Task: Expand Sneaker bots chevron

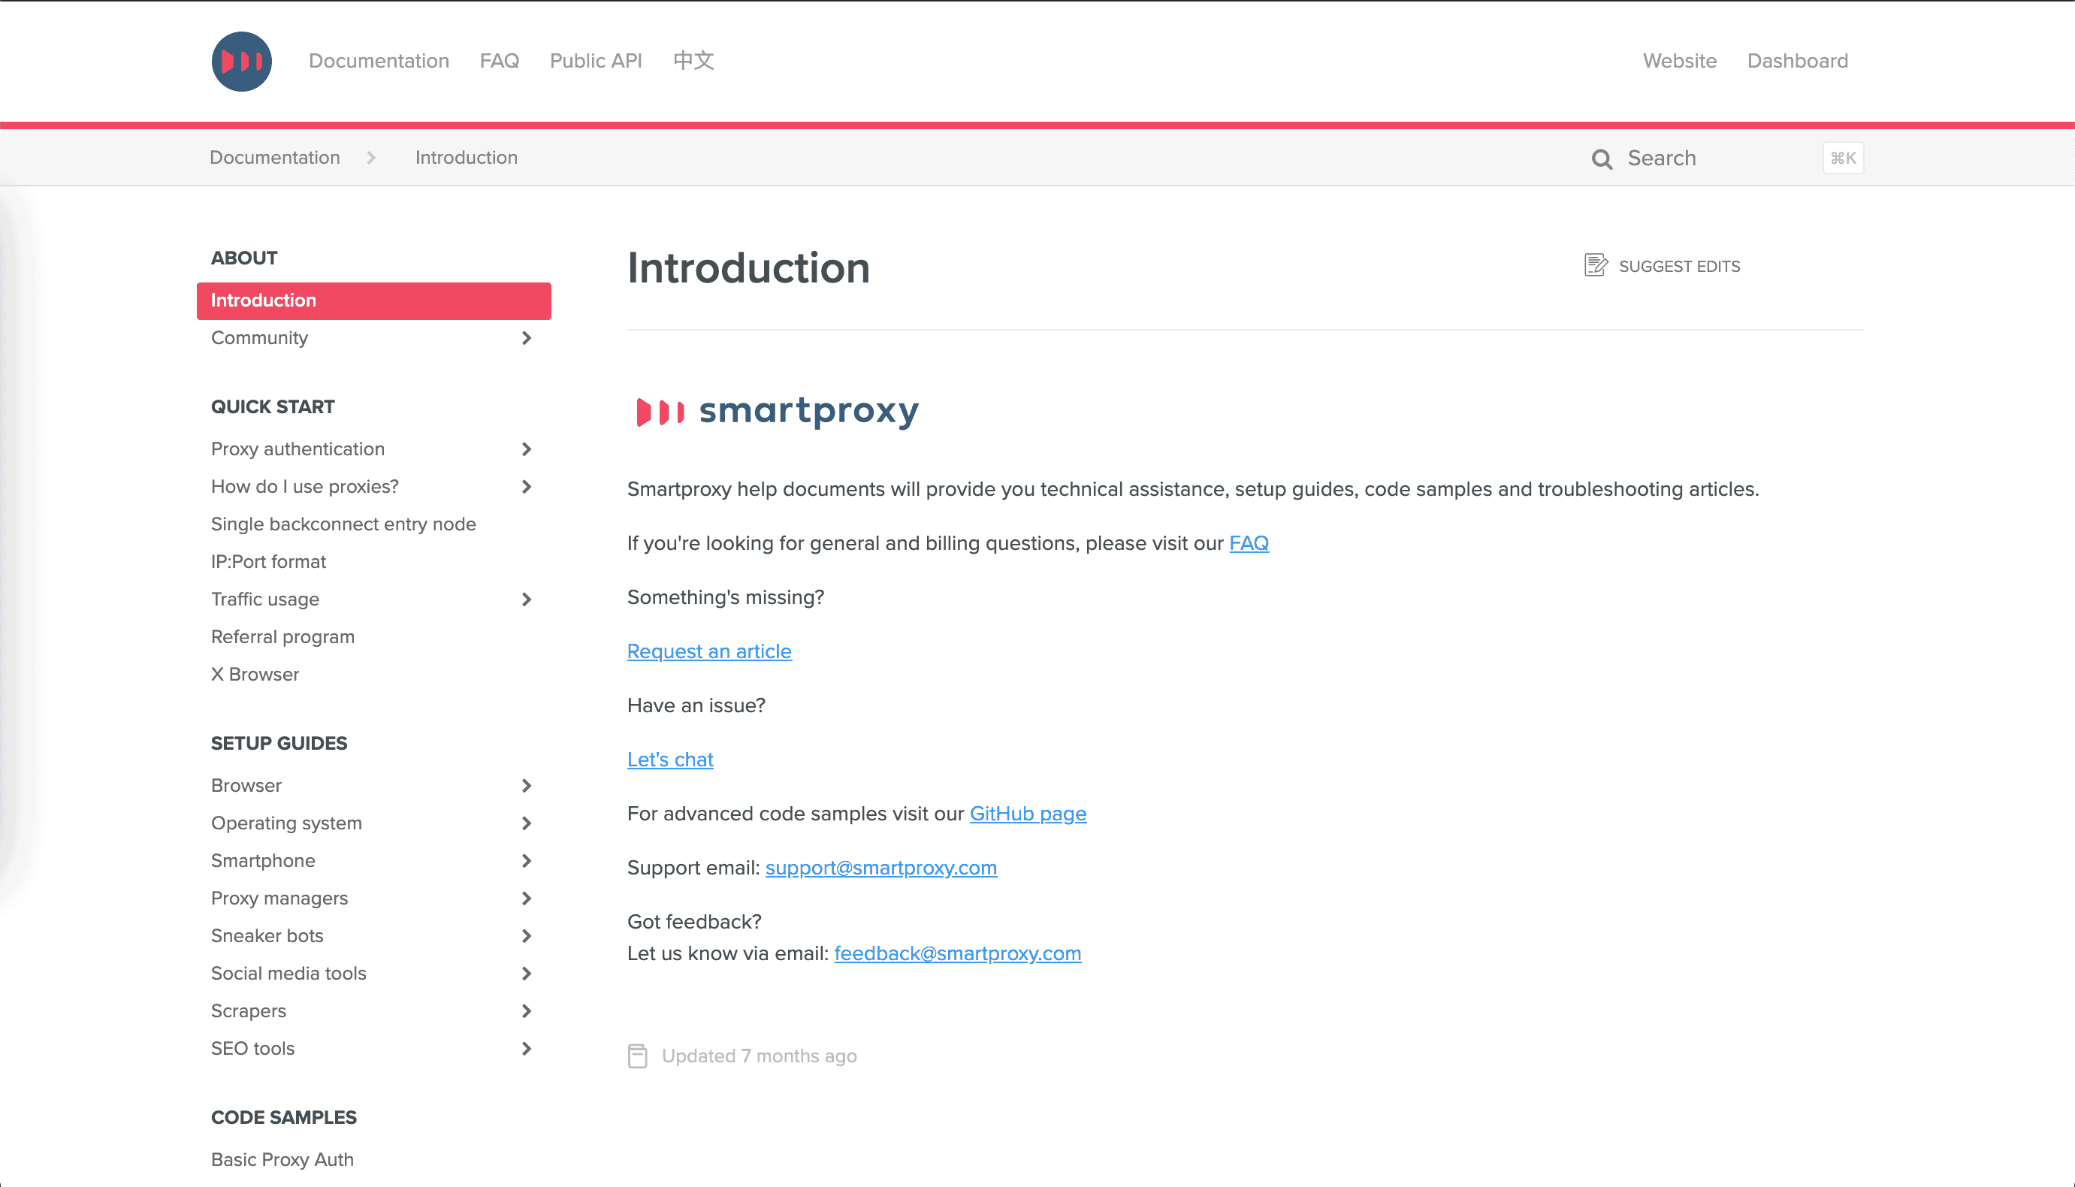Action: (527, 936)
